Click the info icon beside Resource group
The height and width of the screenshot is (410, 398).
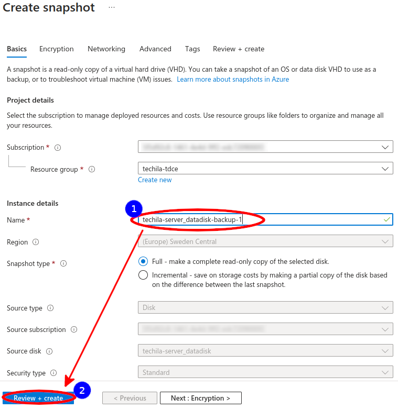[x=92, y=170]
